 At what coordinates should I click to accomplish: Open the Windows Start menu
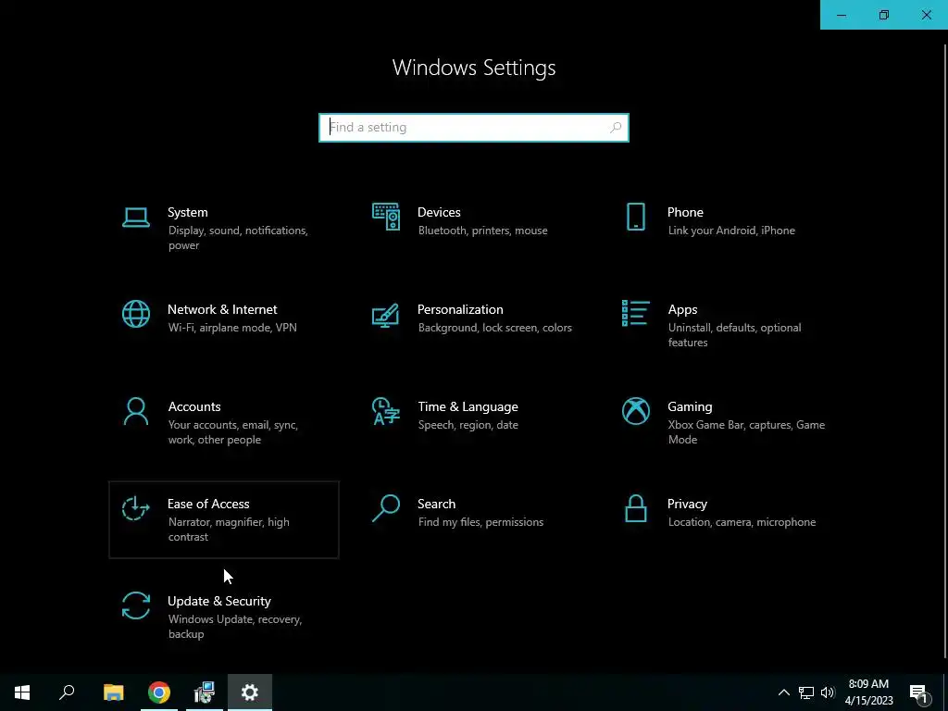tap(22, 692)
